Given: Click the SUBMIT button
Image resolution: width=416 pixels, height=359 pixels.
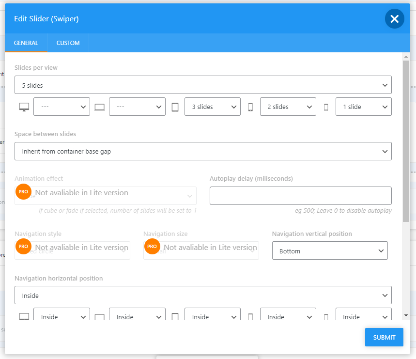Looking at the screenshot, I should coord(384,337).
